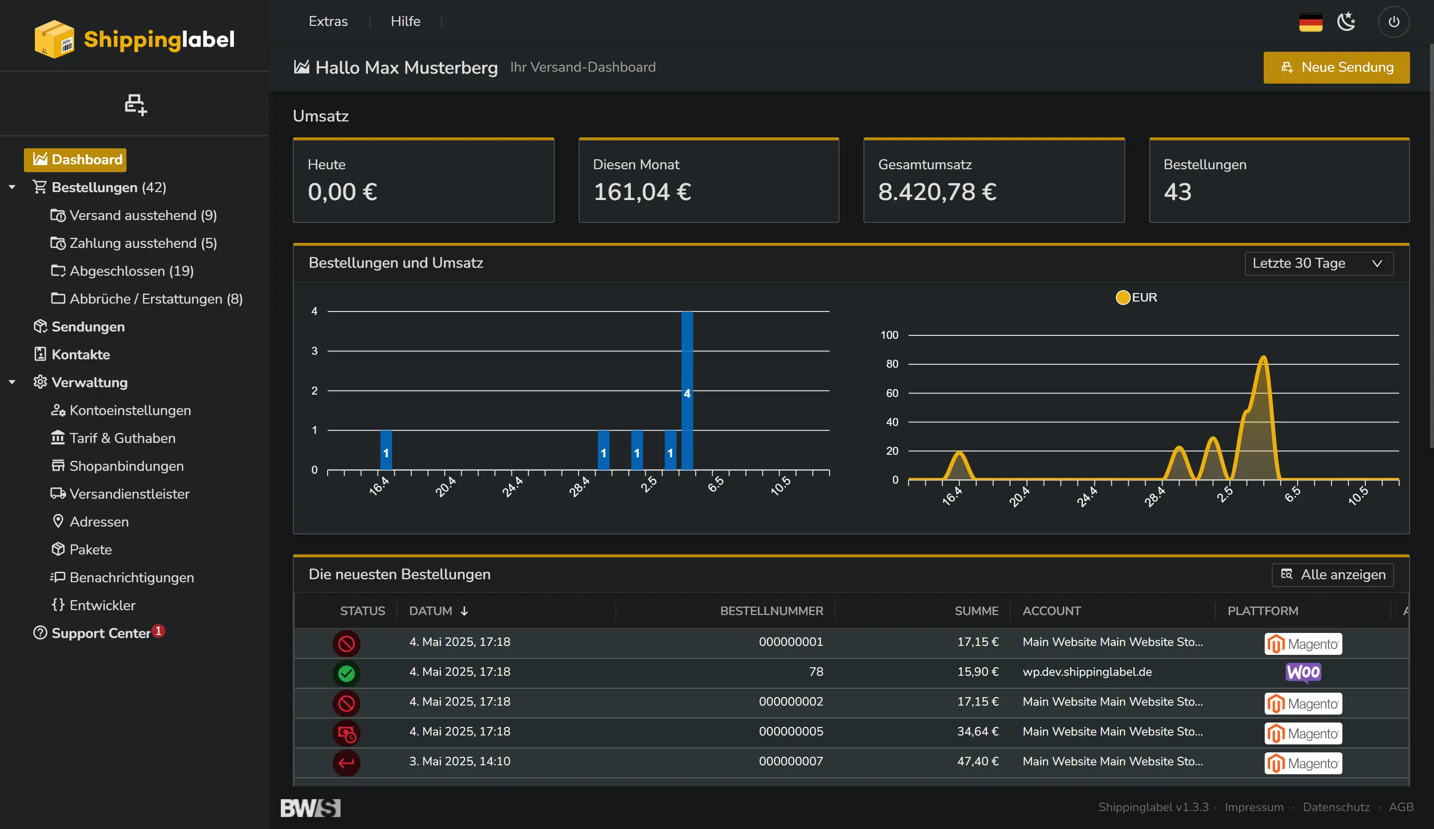Open Kontakte via its address book icon
The width and height of the screenshot is (1434, 829).
click(40, 354)
